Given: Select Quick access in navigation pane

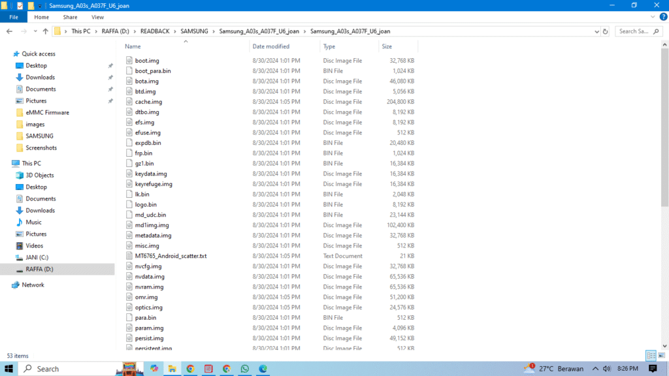Looking at the screenshot, I should (39, 54).
